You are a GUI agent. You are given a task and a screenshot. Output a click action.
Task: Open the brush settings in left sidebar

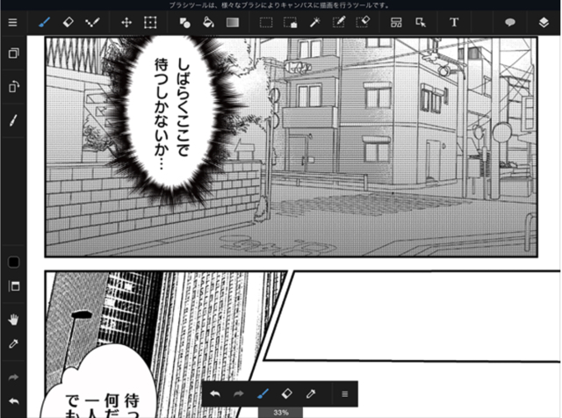pyautogui.click(x=13, y=120)
